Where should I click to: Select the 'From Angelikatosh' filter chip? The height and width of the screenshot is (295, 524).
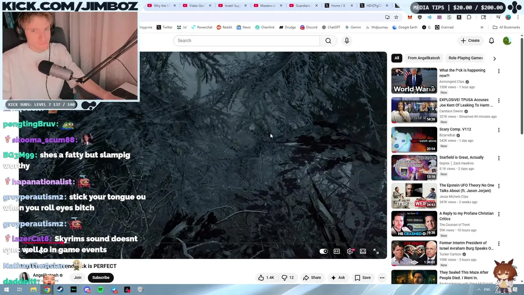click(424, 58)
